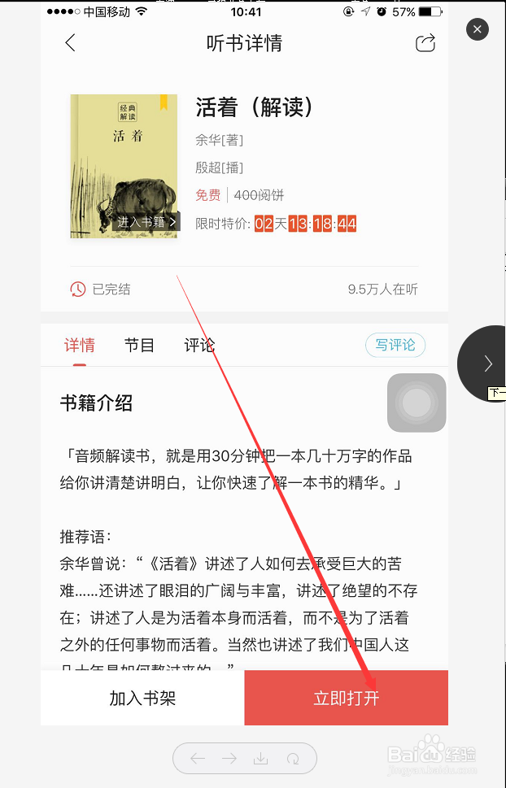Tap 加入书架 button

(142, 698)
